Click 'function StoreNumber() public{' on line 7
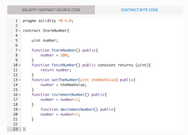This screenshot has width=188, height=135. pos(65,50)
